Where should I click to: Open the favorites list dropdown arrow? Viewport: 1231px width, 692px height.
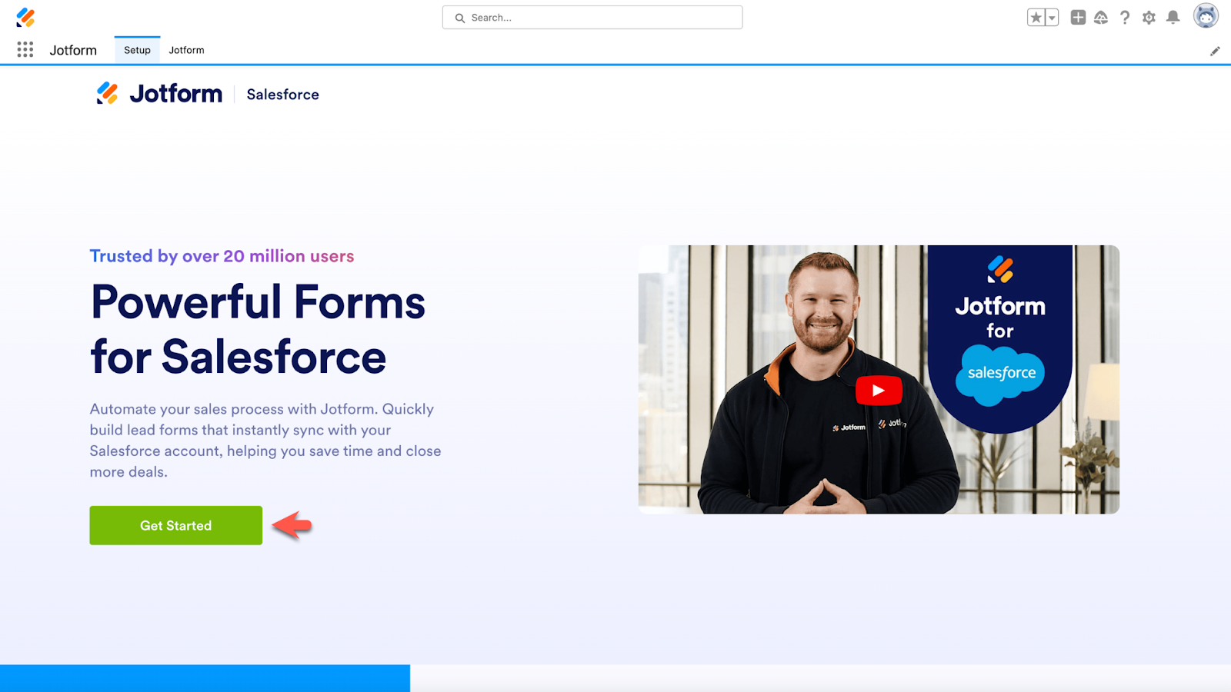1052,18
